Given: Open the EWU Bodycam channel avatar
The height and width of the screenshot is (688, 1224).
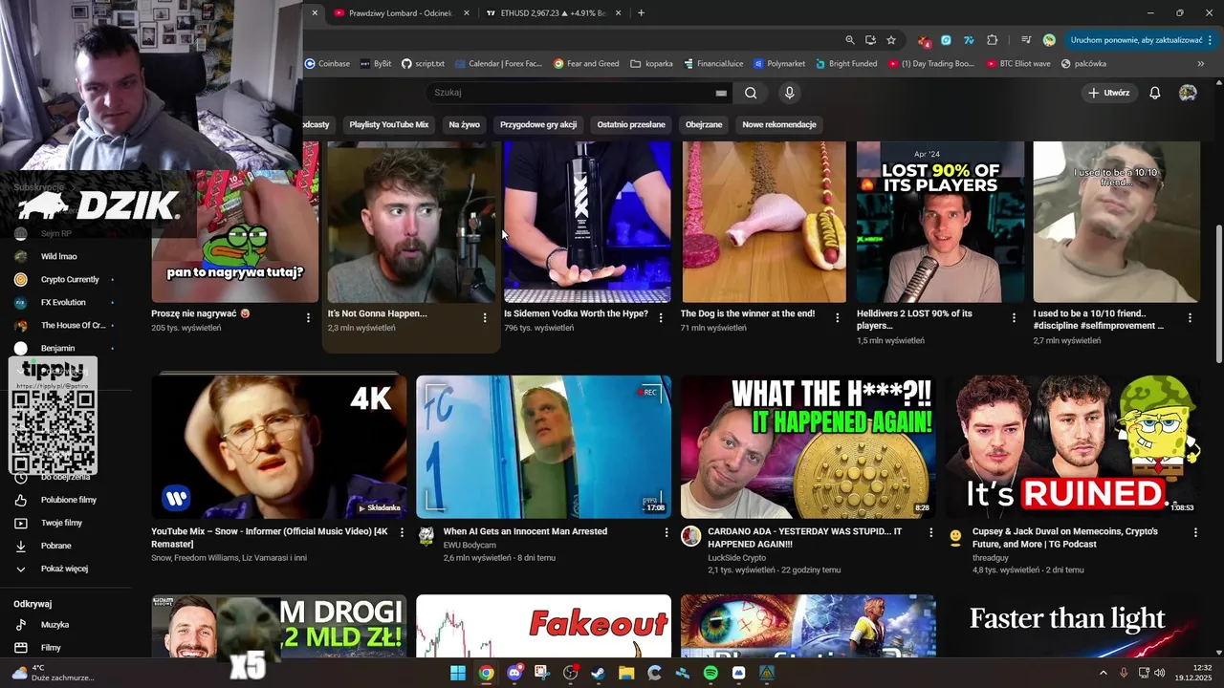Looking at the screenshot, I should pyautogui.click(x=426, y=536).
